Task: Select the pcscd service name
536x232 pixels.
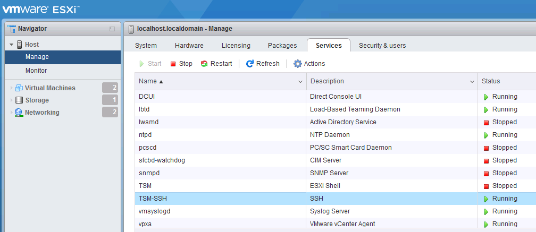Action: (148, 148)
